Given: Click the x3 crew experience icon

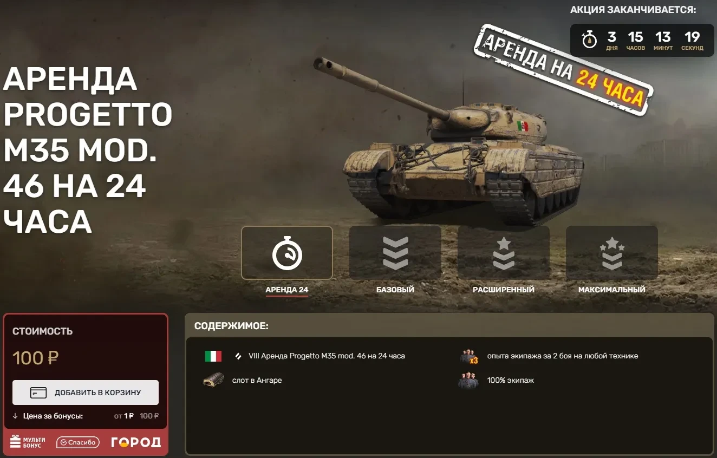Looking at the screenshot, I should pyautogui.click(x=469, y=356).
